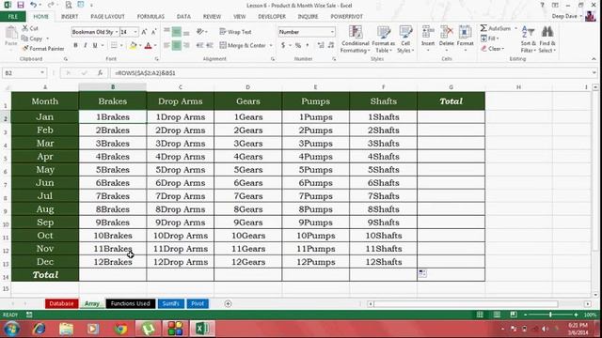Toggle align text left
Screen dimensions: 602x338
coord(166,45)
